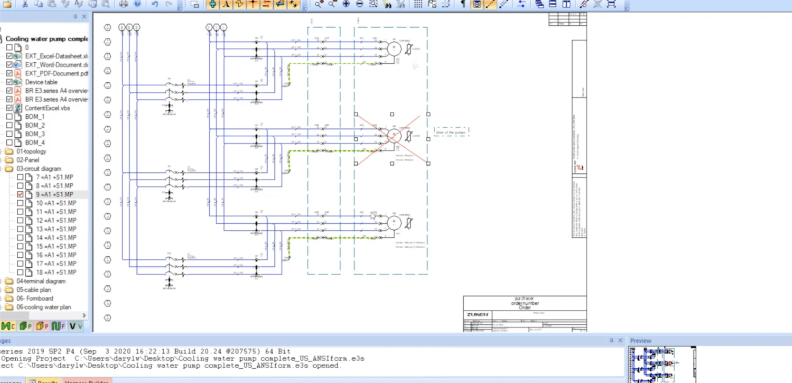
Task: Select the connect line tool with red cross
Action: click(253, 4)
